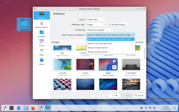Select the Cluster wallpaper thumbnail

tap(85, 65)
